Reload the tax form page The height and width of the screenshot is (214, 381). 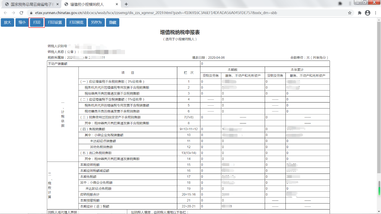point(21,13)
